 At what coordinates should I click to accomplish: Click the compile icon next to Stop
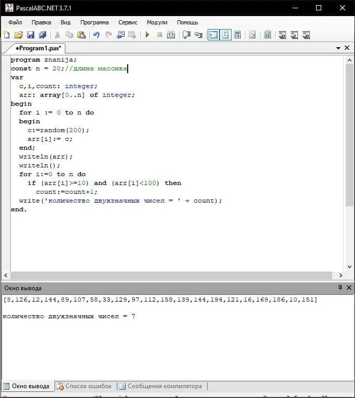(171, 35)
